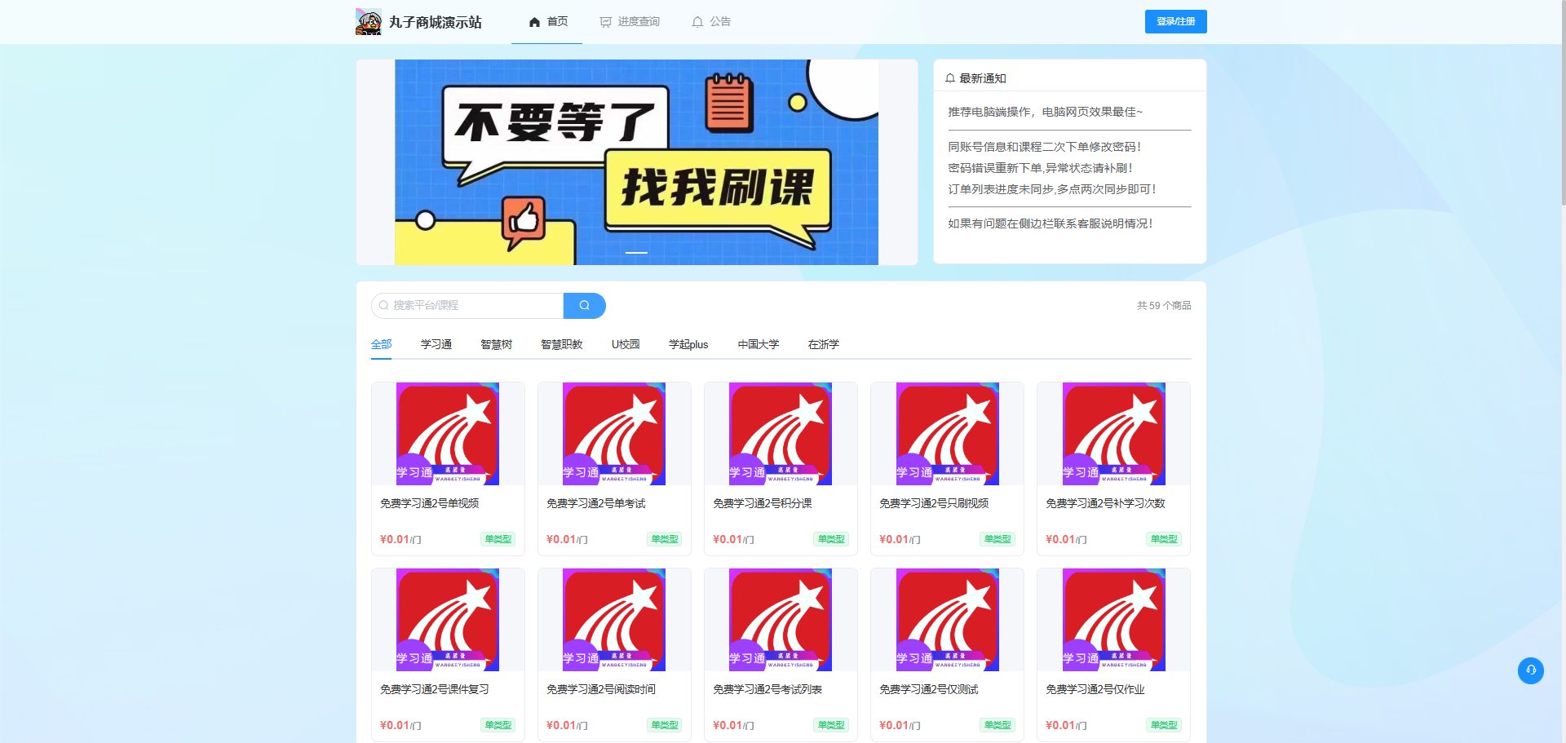Click the 免费学习通2号仅测试 product title
The width and height of the screenshot is (1566, 743).
pyautogui.click(x=929, y=690)
